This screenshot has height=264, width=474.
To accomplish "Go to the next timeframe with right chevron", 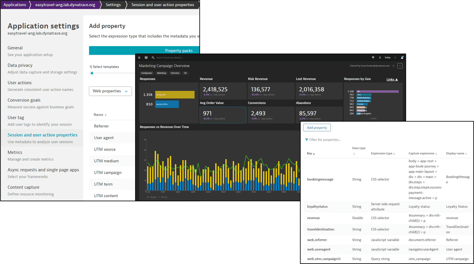I will (x=395, y=58).
